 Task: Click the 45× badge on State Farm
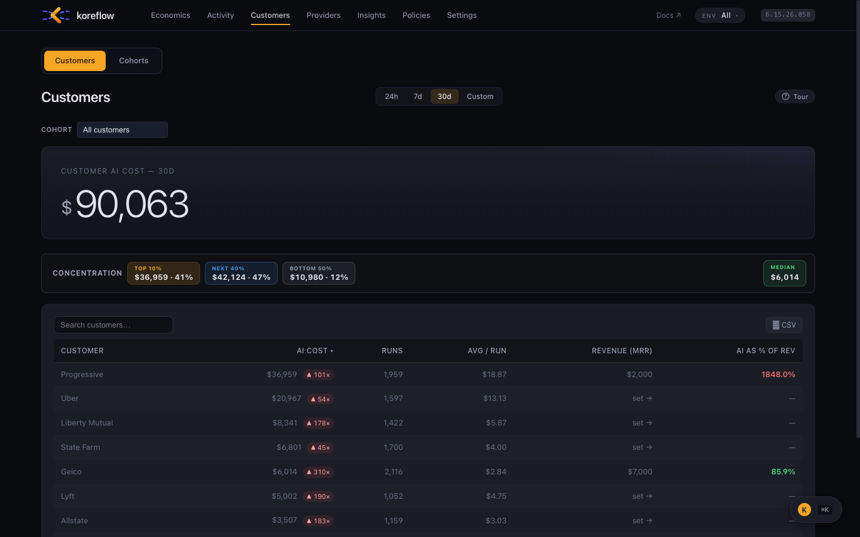point(320,447)
